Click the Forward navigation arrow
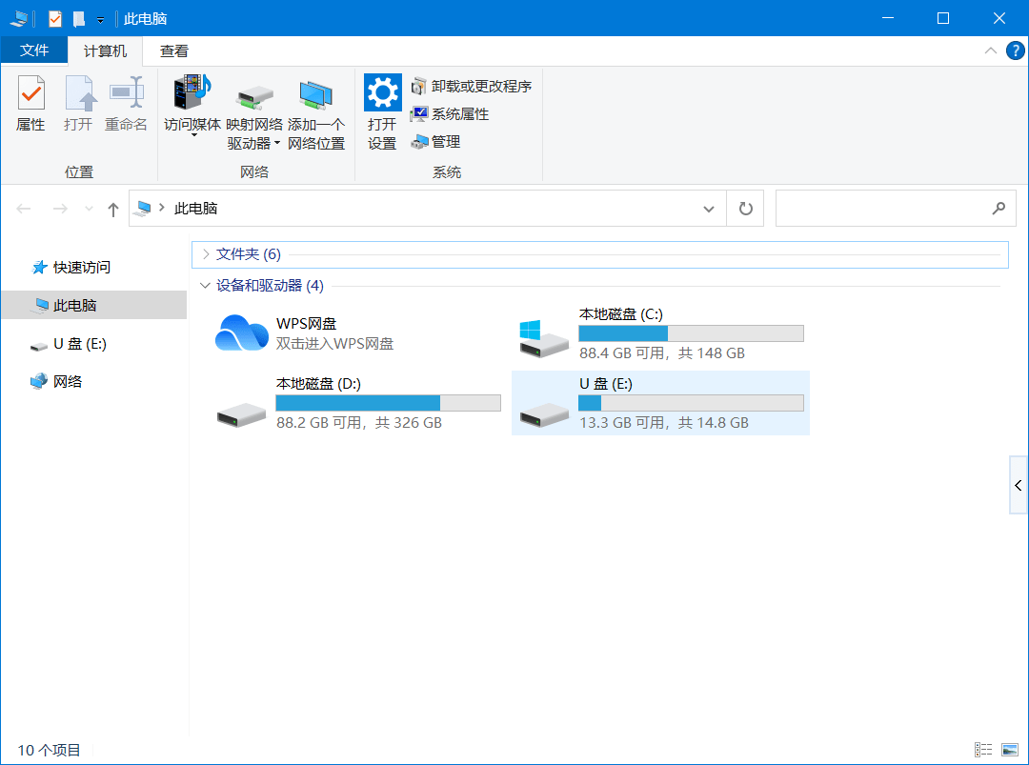The width and height of the screenshot is (1029, 765). 60,209
